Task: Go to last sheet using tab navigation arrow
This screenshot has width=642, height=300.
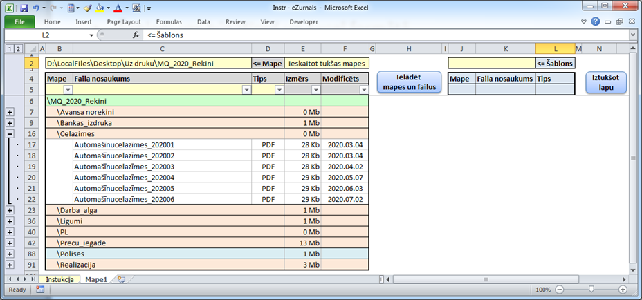Action: click(33, 279)
